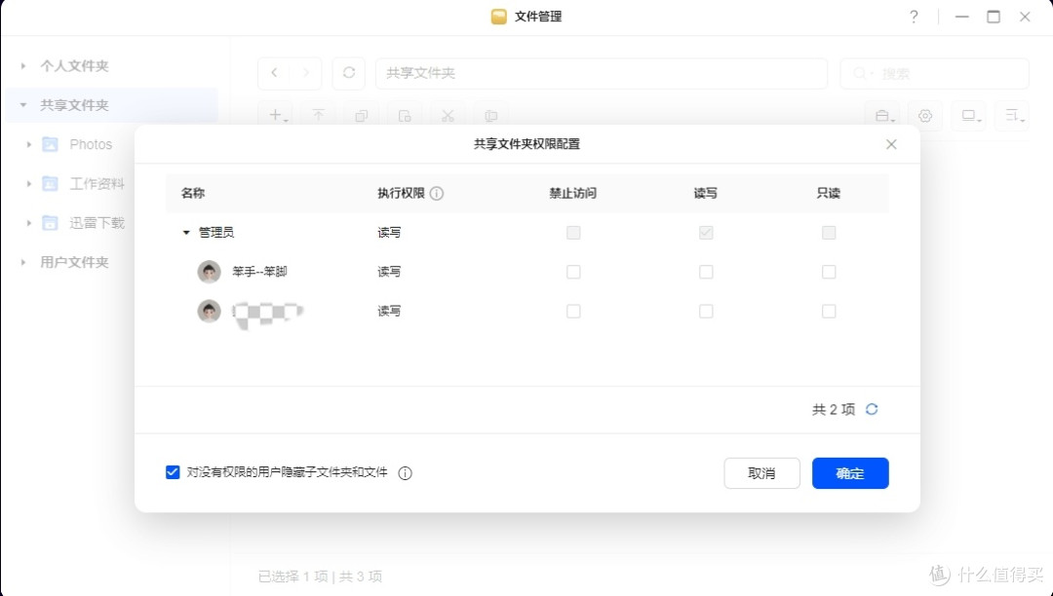Expand the 工作资料 folder arrow

pyautogui.click(x=29, y=183)
